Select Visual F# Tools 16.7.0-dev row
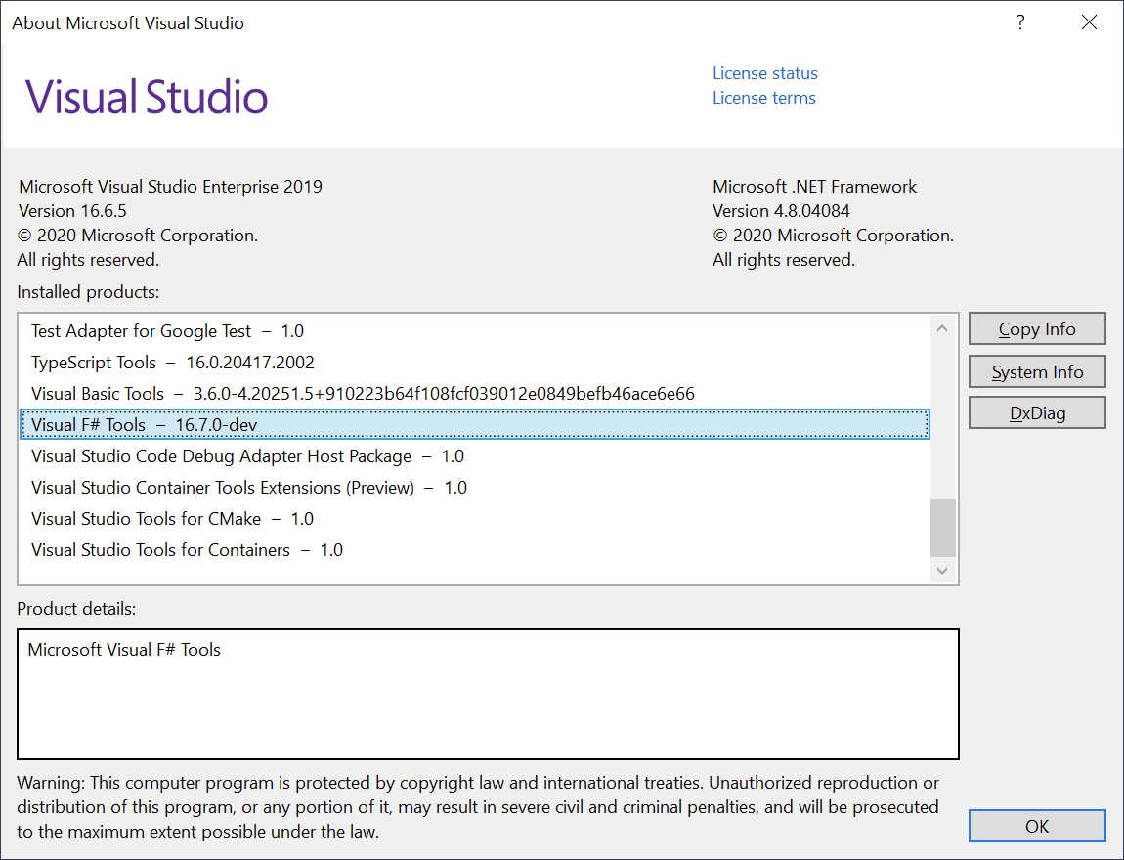 click(475, 424)
